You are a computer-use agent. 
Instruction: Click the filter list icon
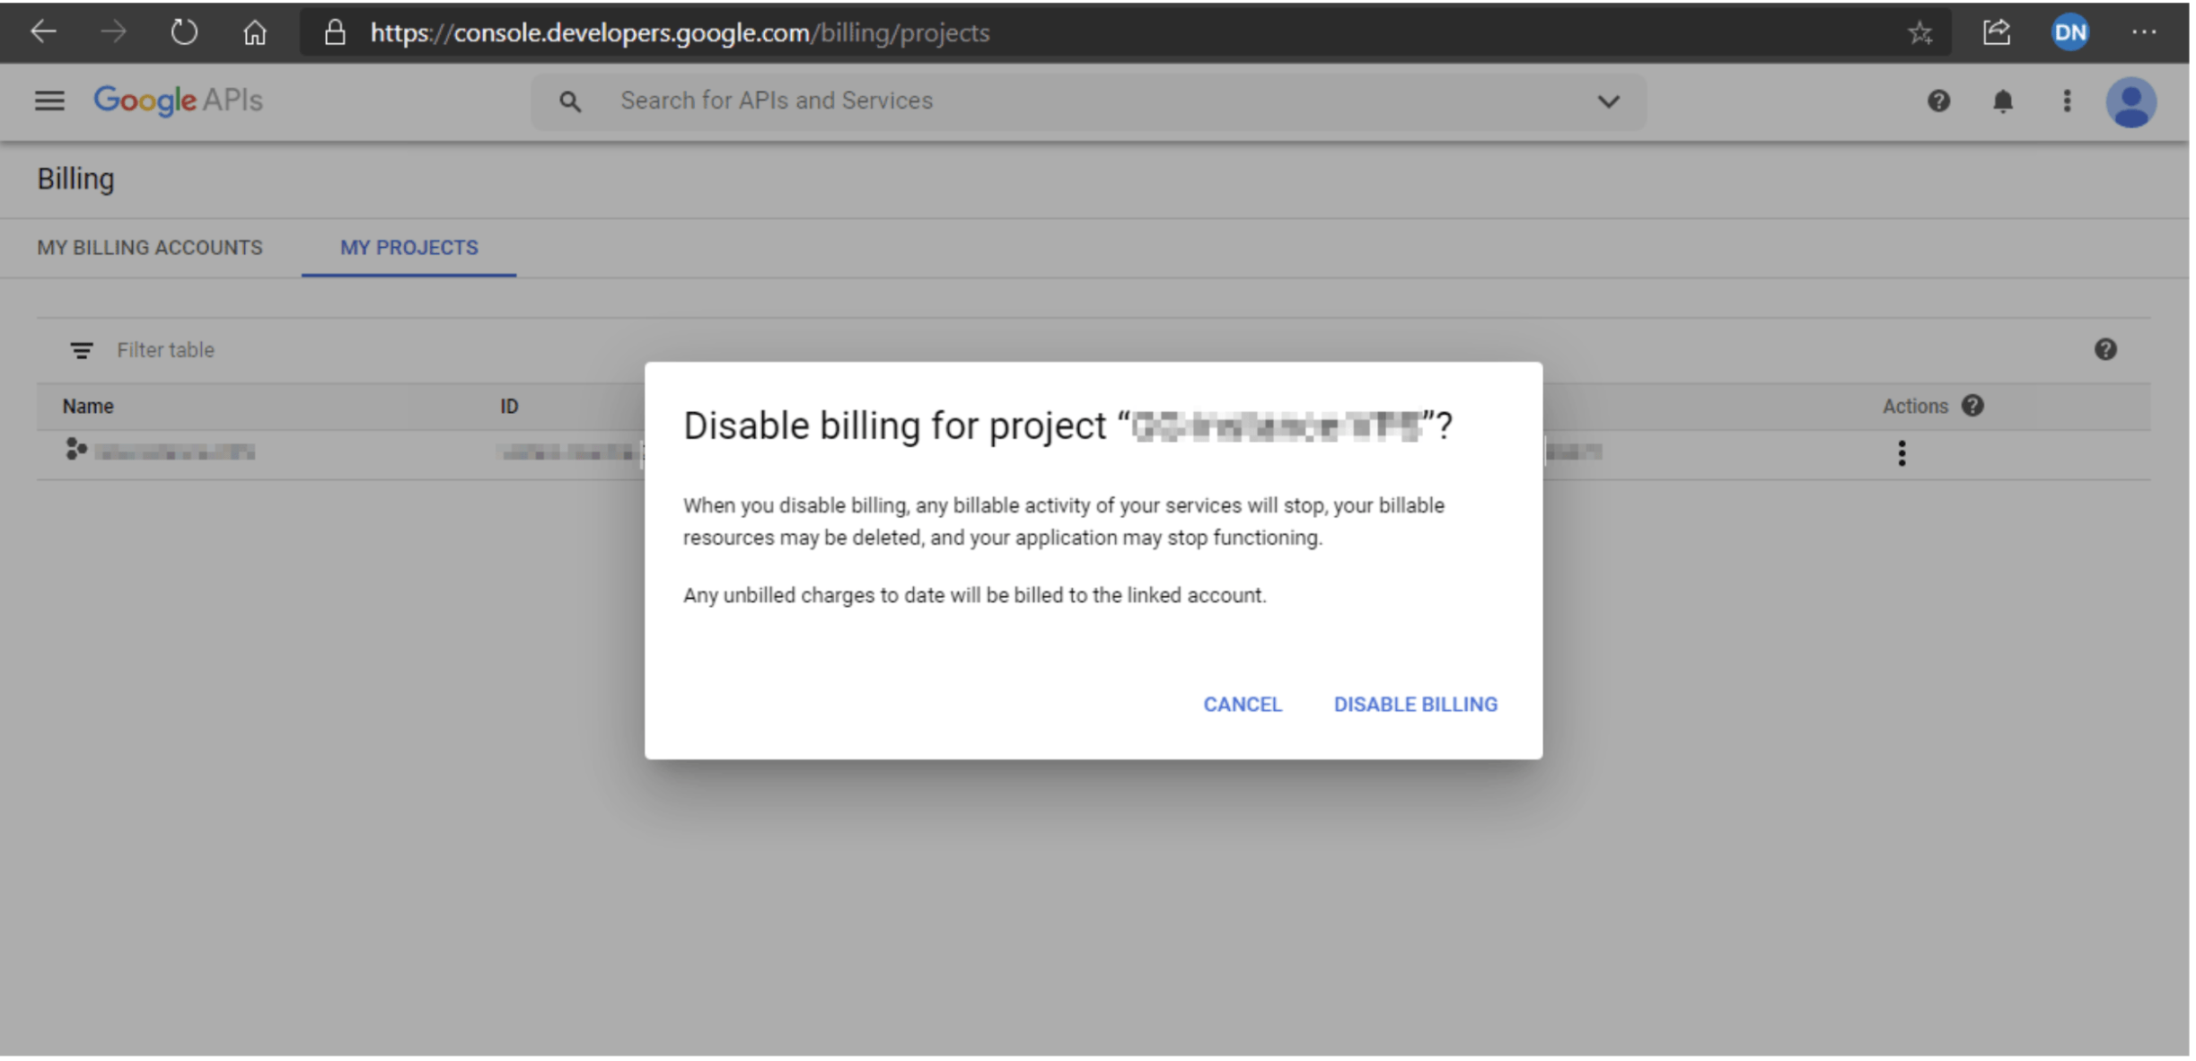82,350
